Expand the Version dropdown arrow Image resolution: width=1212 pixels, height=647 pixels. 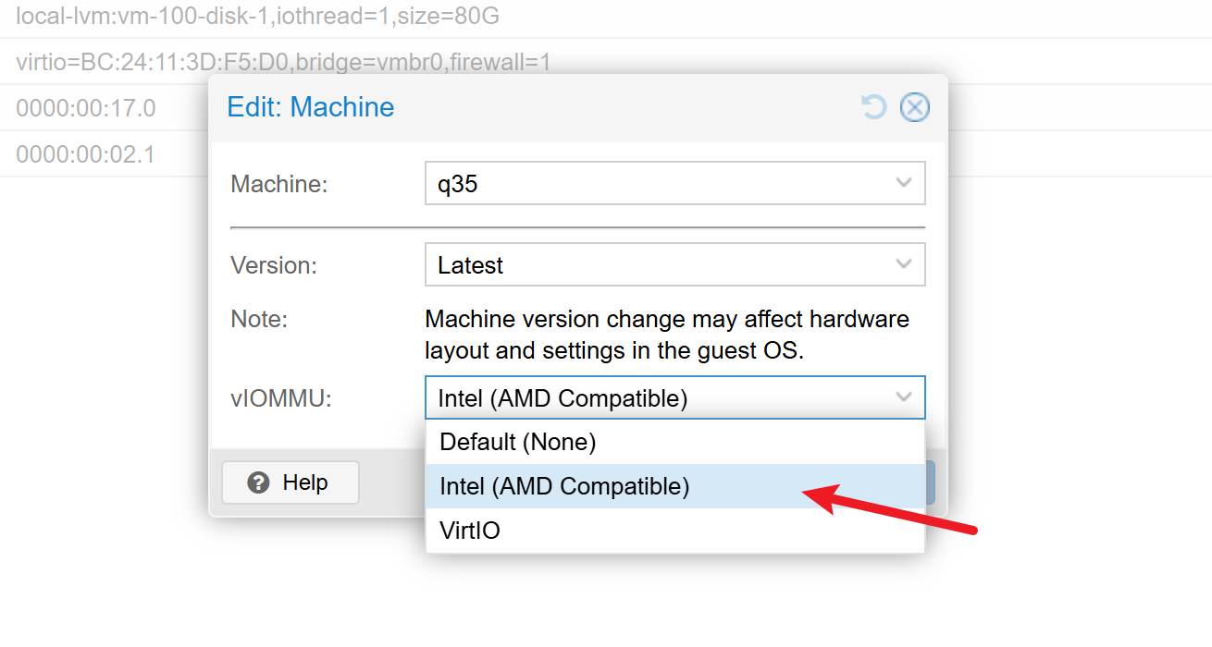(904, 265)
